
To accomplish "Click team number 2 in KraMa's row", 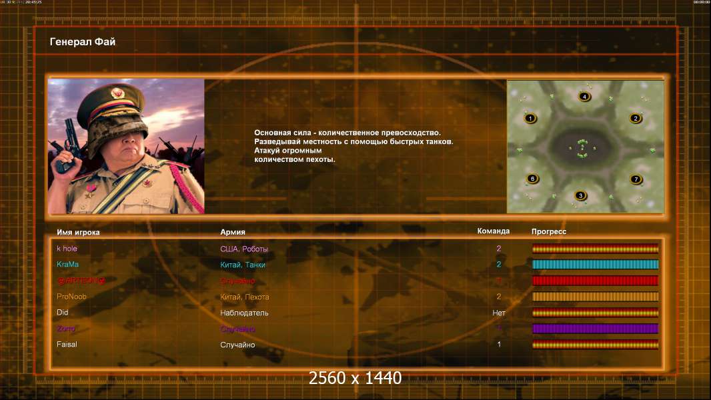I will click(x=499, y=264).
